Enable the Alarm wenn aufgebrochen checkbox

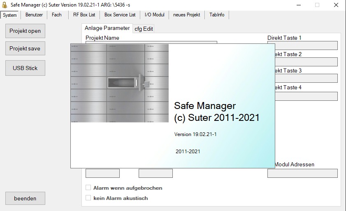pos(88,188)
